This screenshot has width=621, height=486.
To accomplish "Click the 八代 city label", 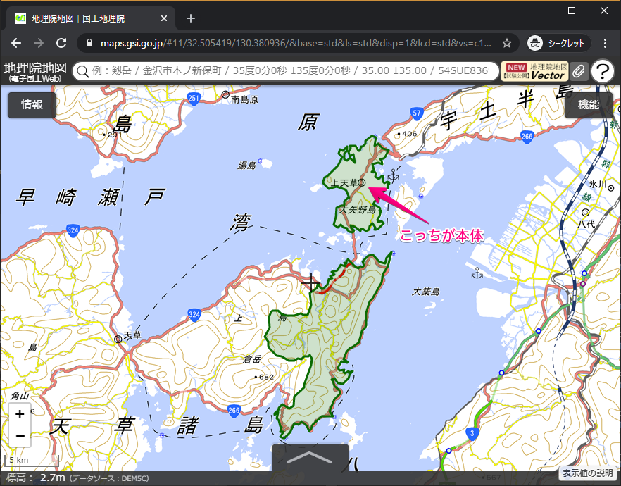I will [x=586, y=224].
